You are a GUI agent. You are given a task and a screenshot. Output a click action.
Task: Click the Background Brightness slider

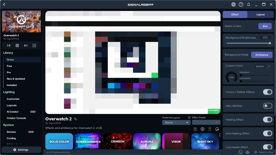[248, 43]
